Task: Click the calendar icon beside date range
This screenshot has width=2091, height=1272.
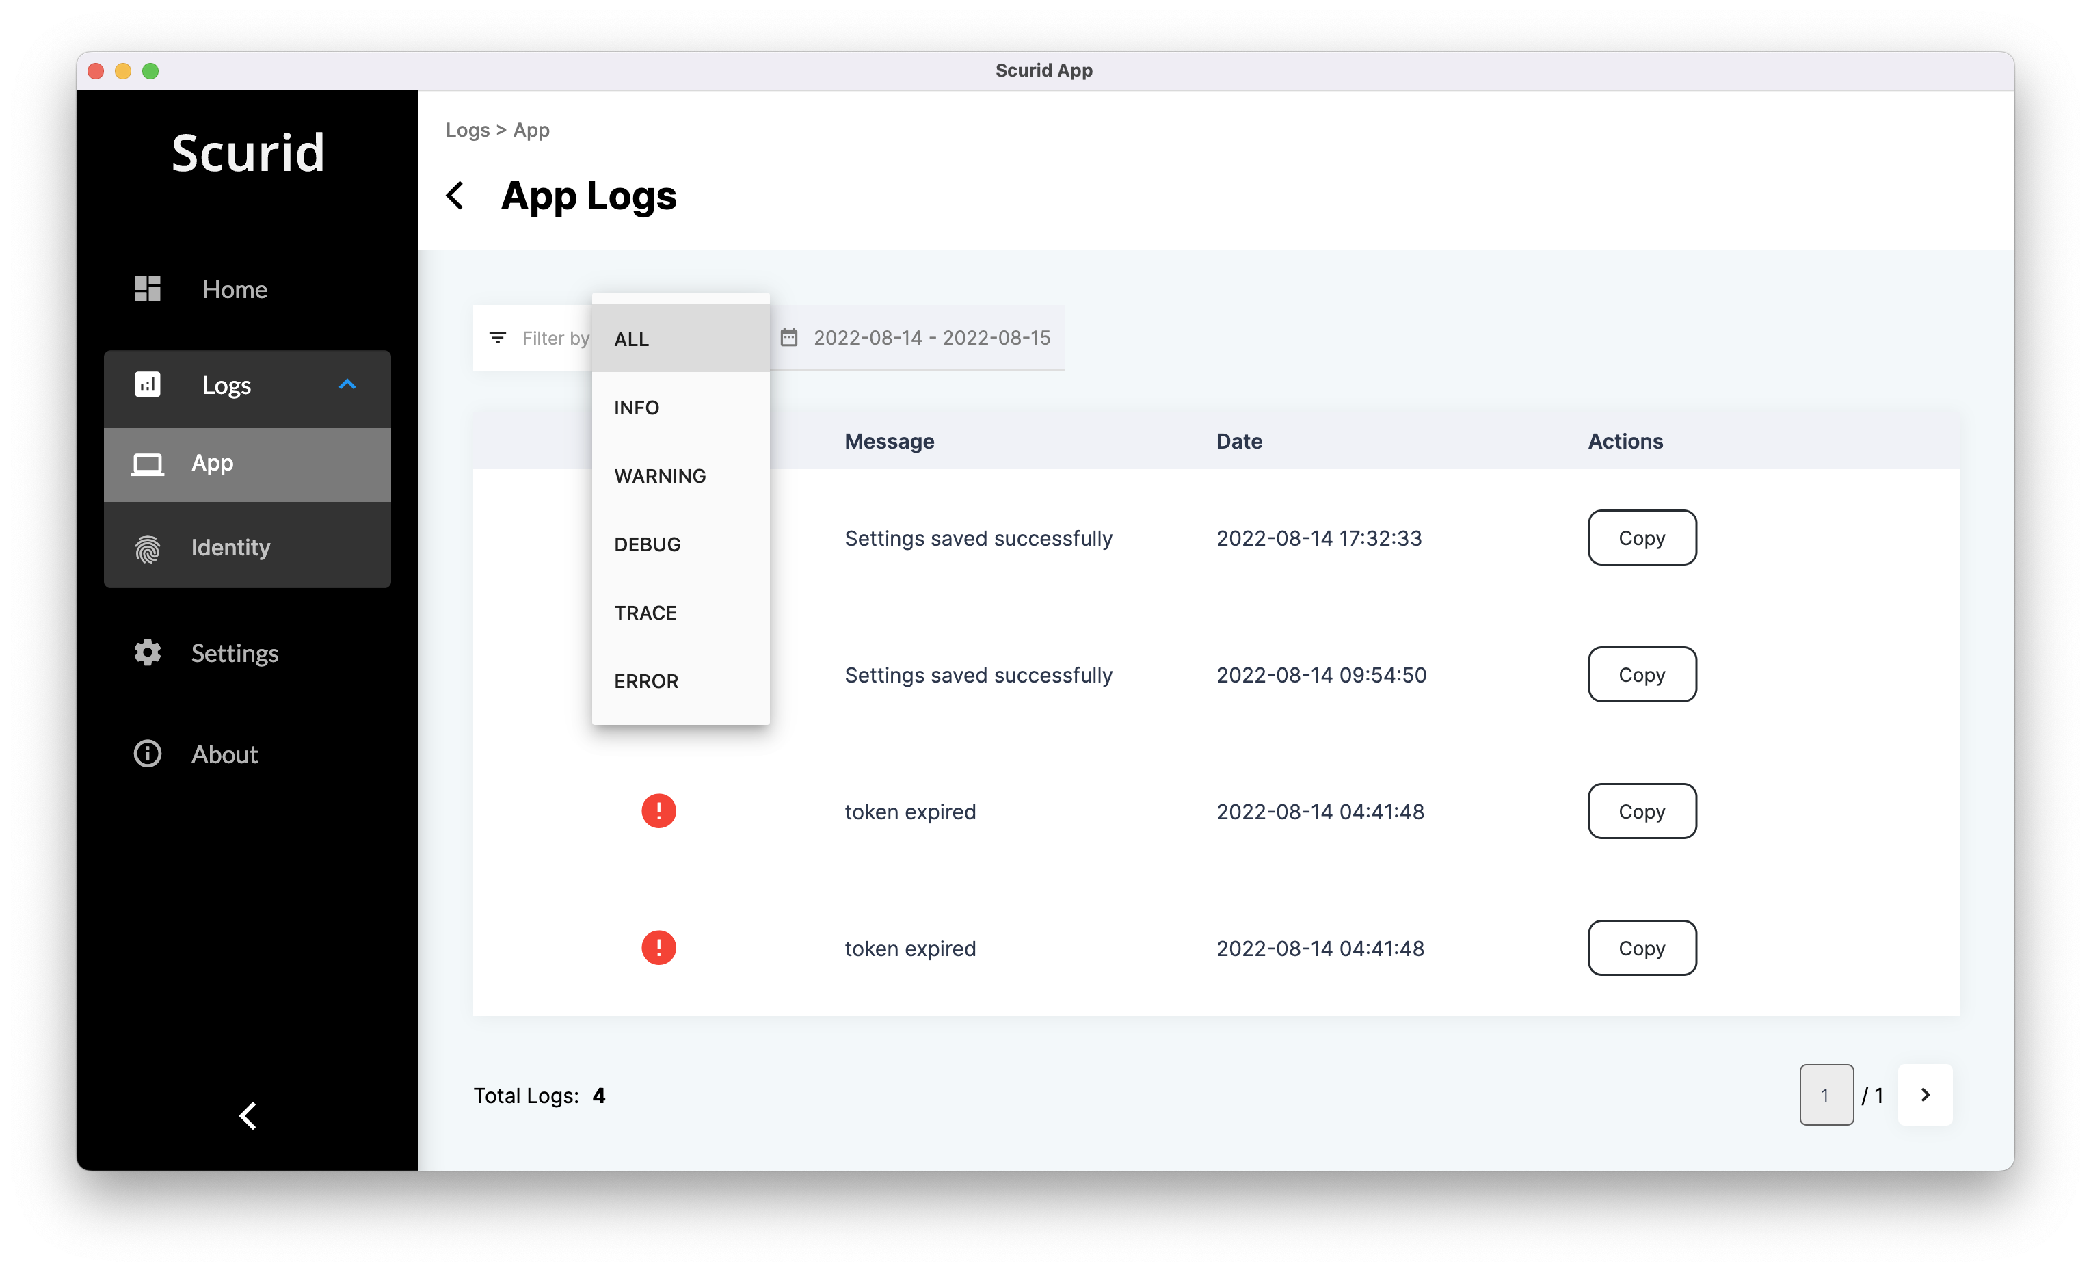Action: pyautogui.click(x=789, y=338)
